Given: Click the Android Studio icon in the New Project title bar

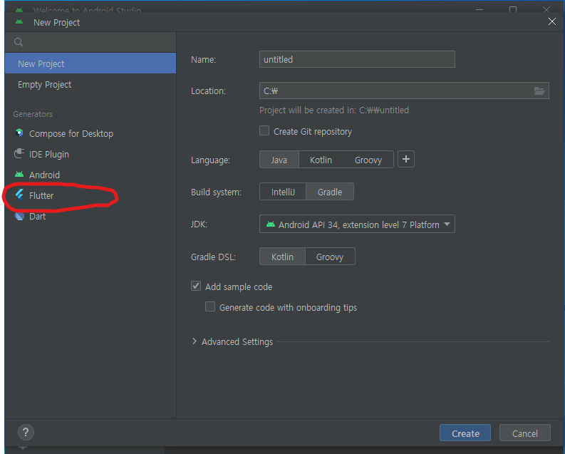Looking at the screenshot, I should click(x=19, y=22).
